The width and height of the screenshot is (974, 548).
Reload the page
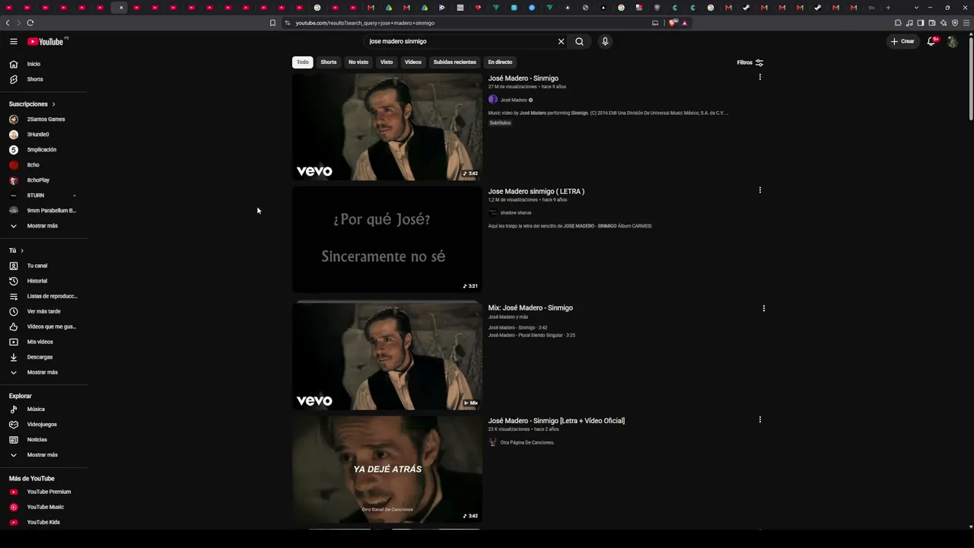point(30,23)
